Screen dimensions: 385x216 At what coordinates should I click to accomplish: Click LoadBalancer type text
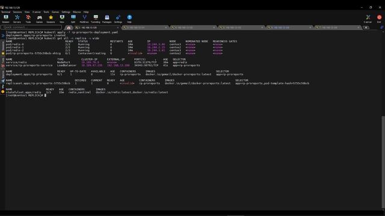[67, 65]
